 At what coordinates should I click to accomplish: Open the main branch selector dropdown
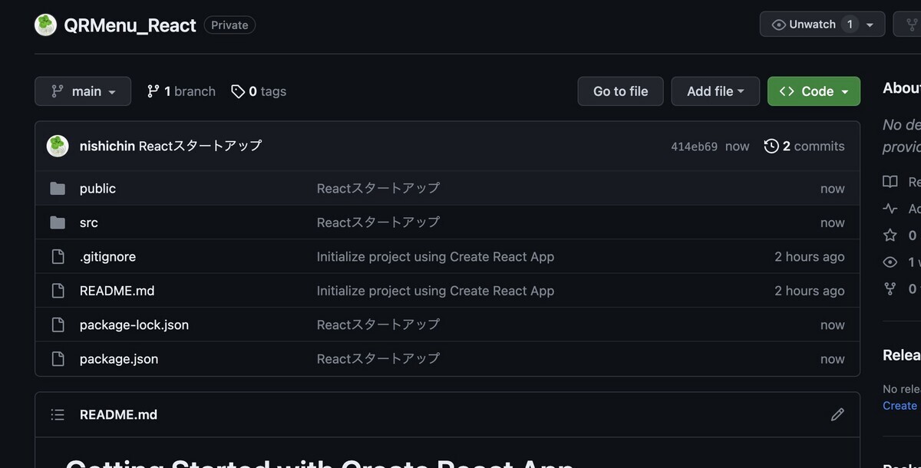point(83,91)
